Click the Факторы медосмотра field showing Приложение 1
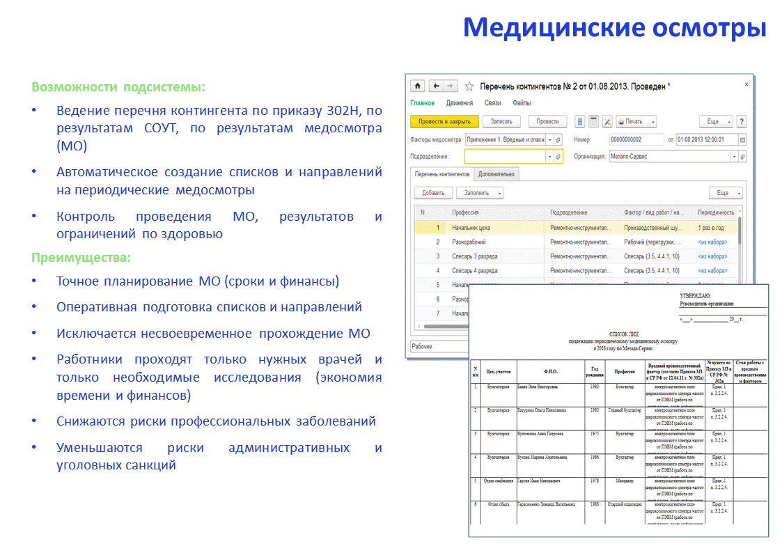 point(506,139)
